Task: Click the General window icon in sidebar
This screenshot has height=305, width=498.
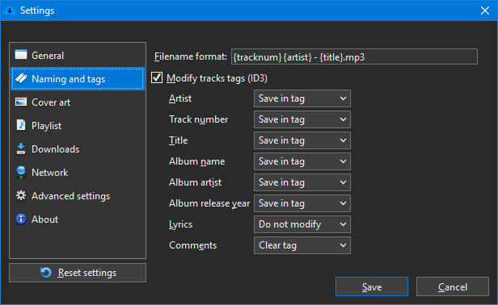Action: click(21, 55)
